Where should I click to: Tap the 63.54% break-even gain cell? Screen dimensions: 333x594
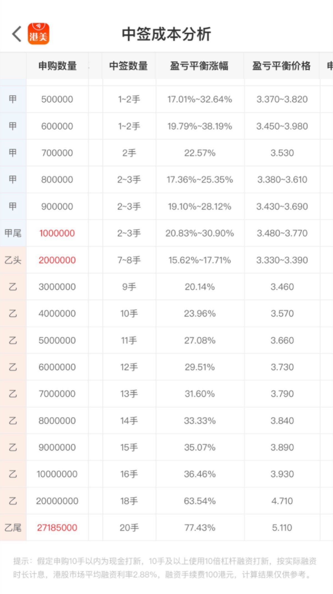[200, 501]
